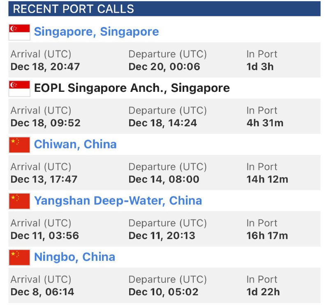329x308 pixels.
Task: Click the 16h 17m in-port duration
Action: (267, 235)
